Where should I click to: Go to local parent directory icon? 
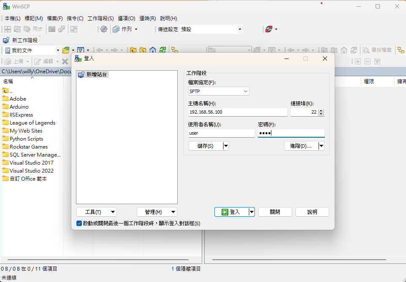click(133, 50)
